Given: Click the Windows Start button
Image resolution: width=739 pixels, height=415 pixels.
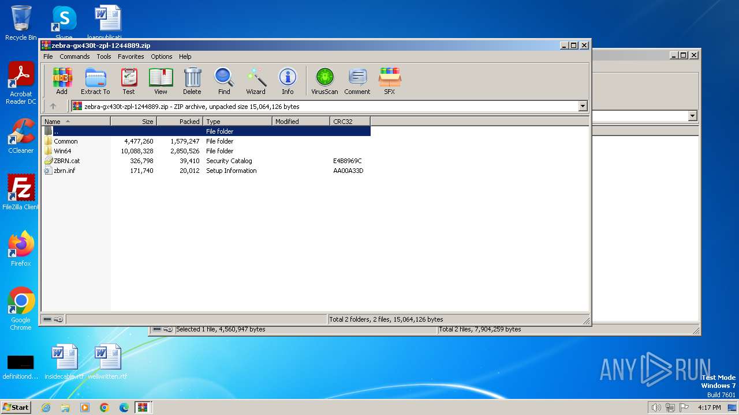Looking at the screenshot, I should tap(16, 407).
